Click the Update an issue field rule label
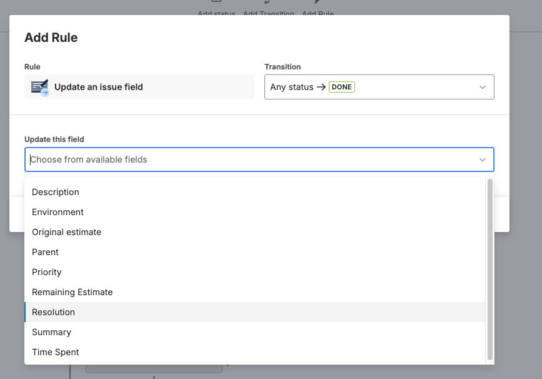Viewport: 542px width, 379px height. tap(99, 87)
